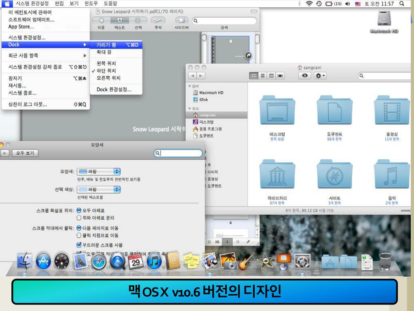414x311 pixels.
Task: Click the Annotate pencil button in Preview
Action: [158, 20]
